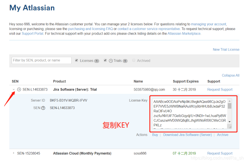Click the My Atlassian page heading

[x=32, y=8]
